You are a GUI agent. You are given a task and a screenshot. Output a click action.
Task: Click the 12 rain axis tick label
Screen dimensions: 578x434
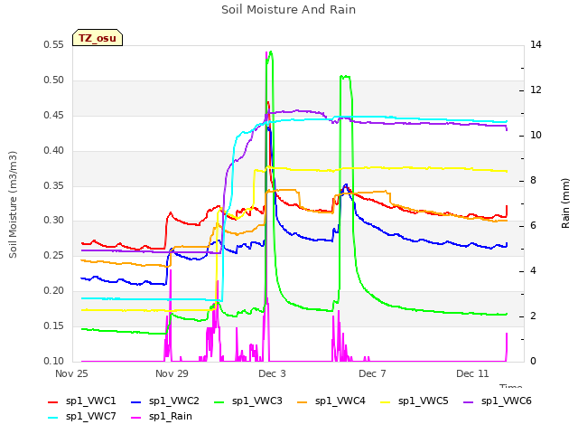pos(536,90)
